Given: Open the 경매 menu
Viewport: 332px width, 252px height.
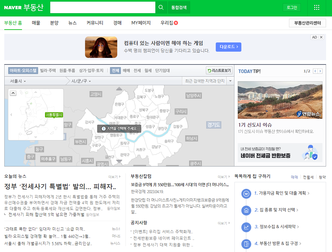Looking at the screenshot, I should 117,23.
